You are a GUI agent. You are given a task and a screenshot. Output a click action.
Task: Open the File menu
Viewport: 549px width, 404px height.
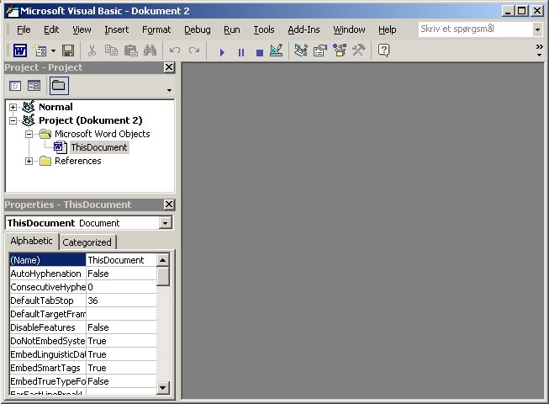click(24, 29)
